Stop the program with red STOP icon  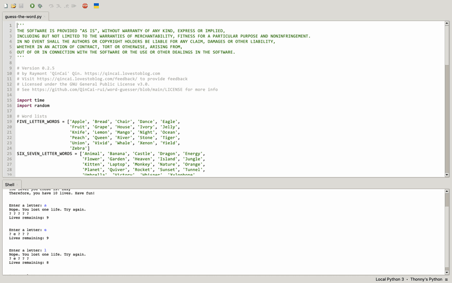click(x=85, y=5)
